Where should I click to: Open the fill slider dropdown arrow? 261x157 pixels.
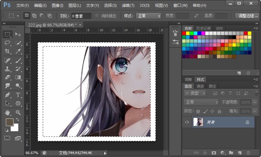254,111
